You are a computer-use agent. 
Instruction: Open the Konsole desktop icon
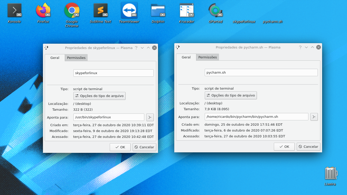coord(14,13)
